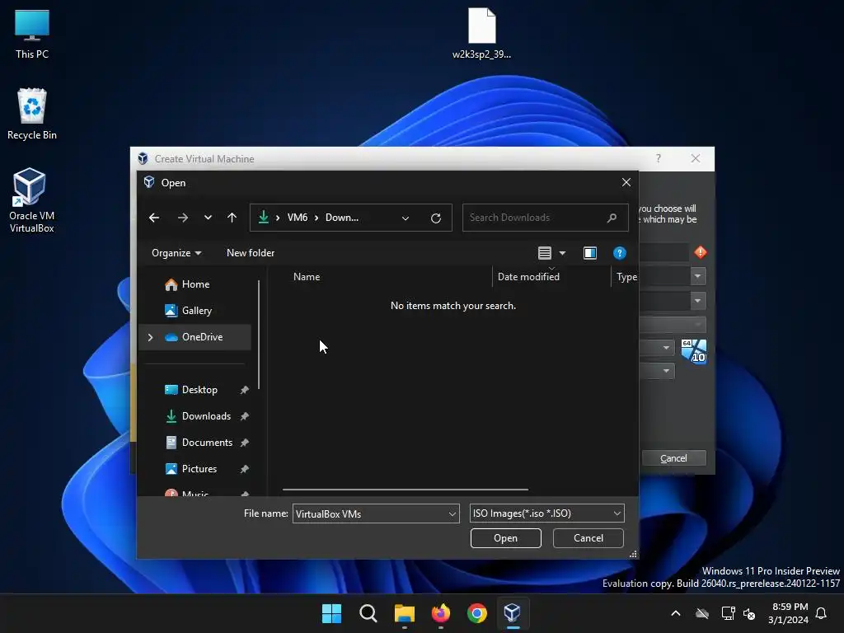
Task: Click the orange warning icon in wizard
Action: tap(701, 252)
